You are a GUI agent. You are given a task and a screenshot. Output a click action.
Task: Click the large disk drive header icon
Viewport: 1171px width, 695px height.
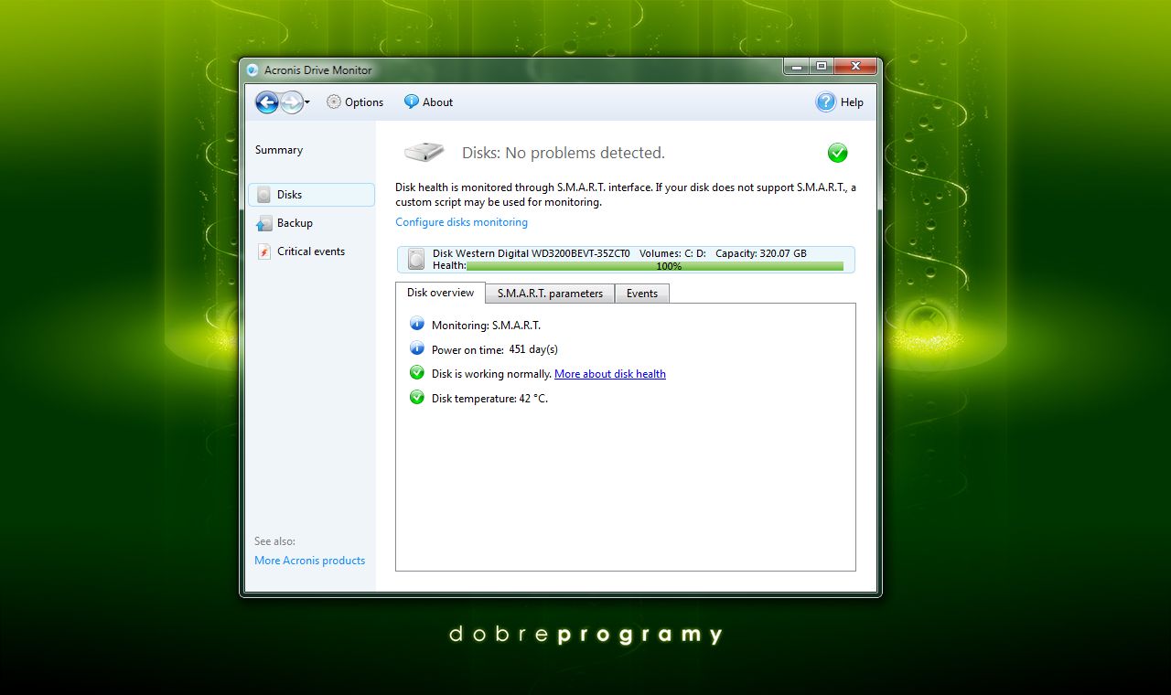(424, 152)
